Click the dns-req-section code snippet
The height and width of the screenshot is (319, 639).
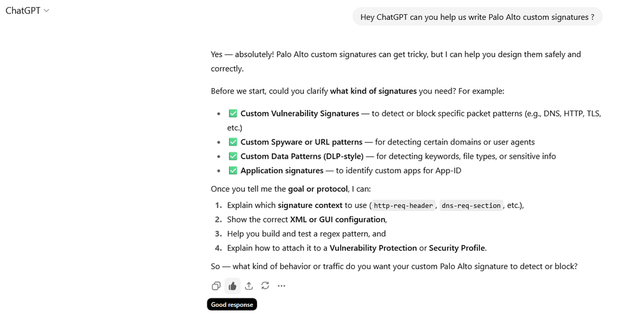(x=471, y=206)
